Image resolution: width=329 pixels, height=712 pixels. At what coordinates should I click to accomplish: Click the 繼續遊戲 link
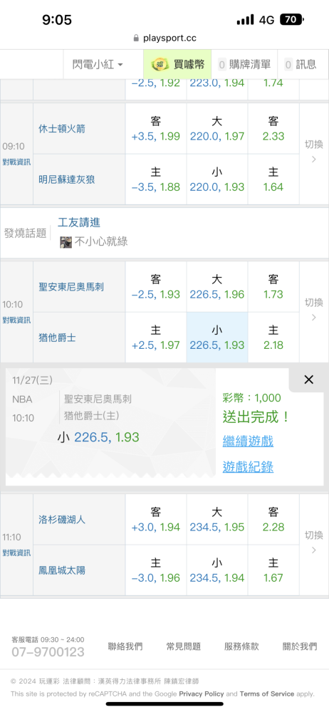click(x=248, y=441)
